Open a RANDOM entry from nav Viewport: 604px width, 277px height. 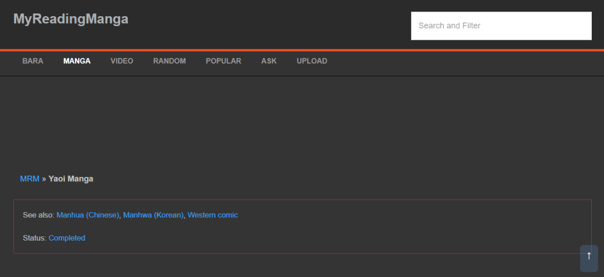[170, 61]
